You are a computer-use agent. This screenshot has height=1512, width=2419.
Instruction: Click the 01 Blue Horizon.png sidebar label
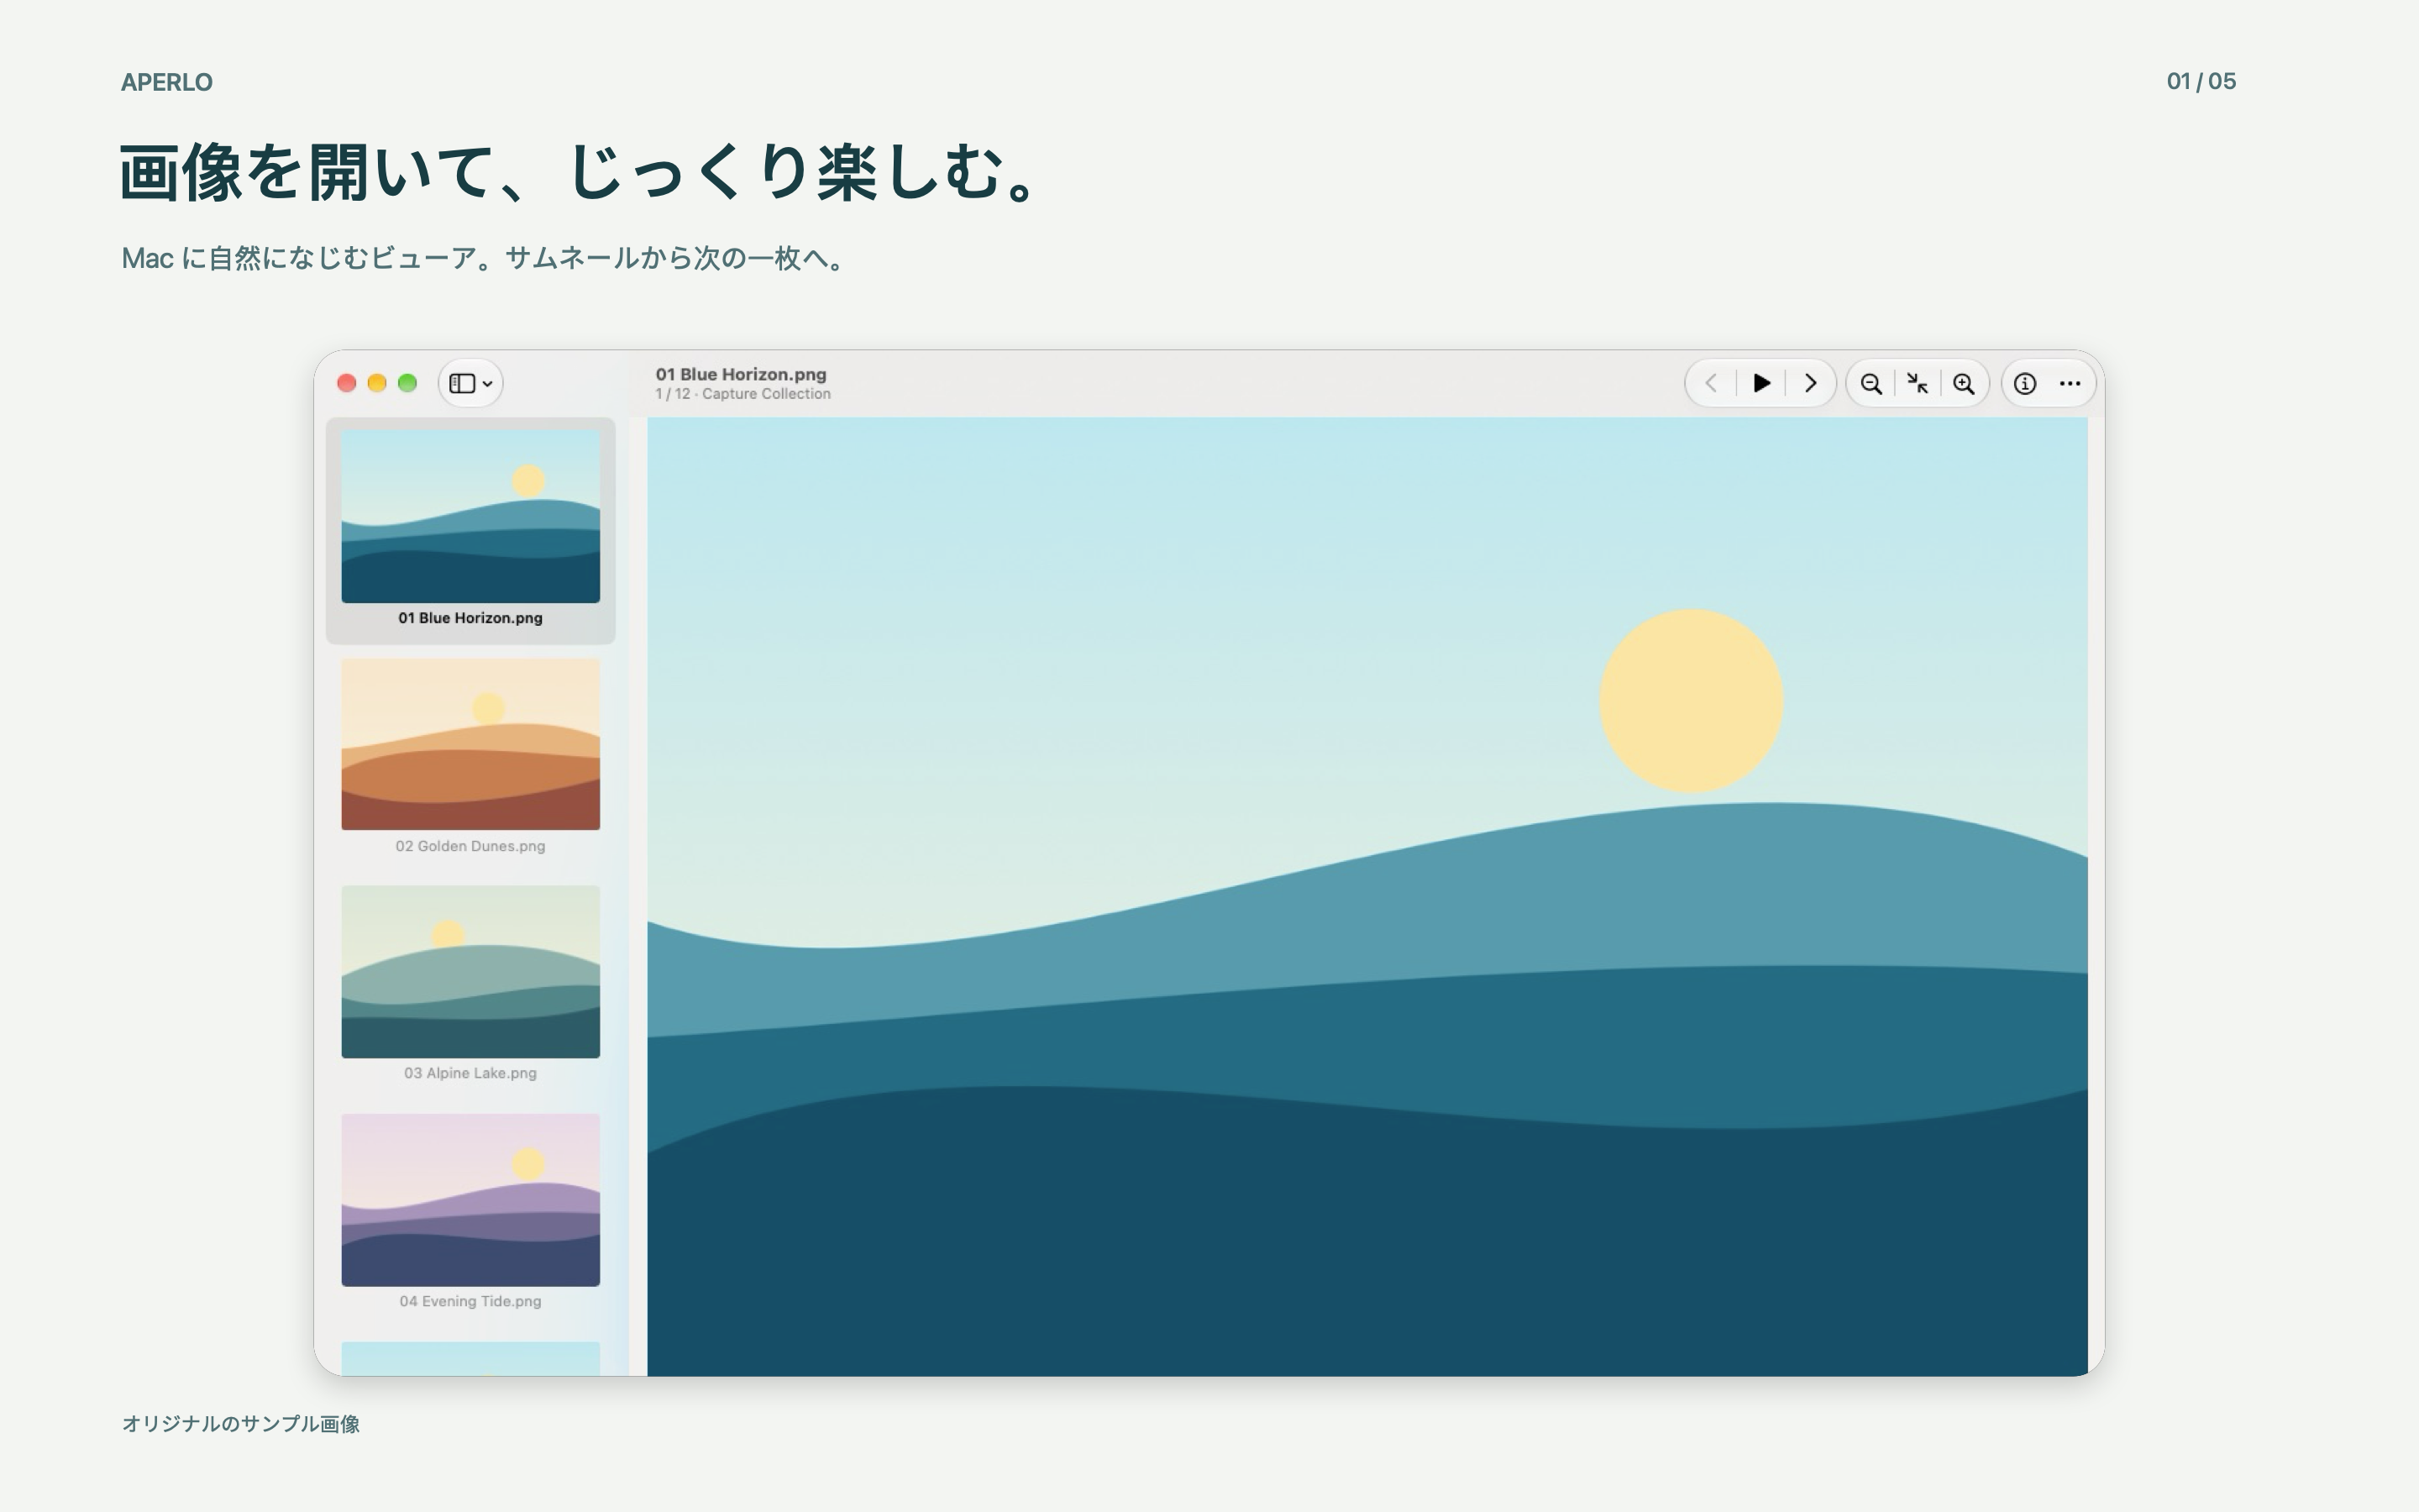click(471, 618)
